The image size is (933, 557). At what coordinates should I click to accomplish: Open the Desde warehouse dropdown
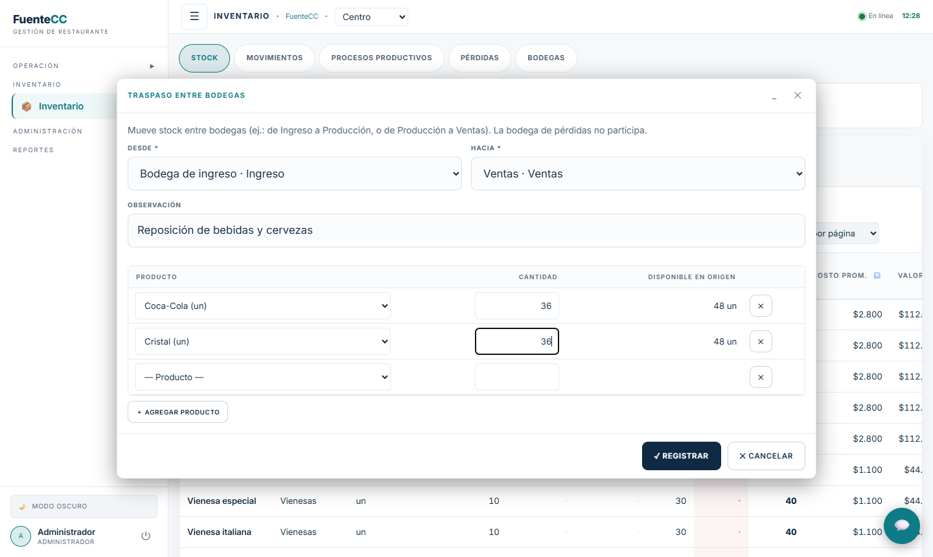[x=295, y=174]
